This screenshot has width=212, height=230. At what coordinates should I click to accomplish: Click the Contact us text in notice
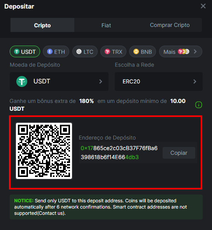pyautogui.click(x=51, y=213)
